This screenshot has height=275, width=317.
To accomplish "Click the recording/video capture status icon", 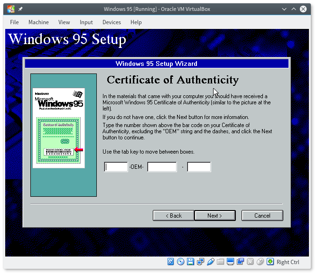I will pyautogui.click(x=240, y=262).
